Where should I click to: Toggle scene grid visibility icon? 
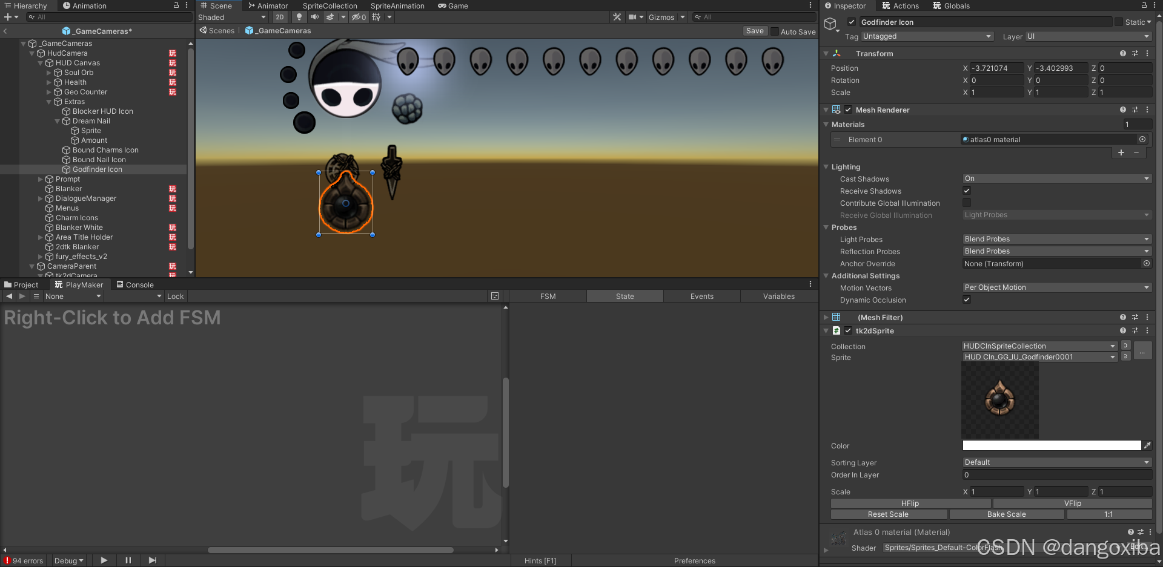pyautogui.click(x=376, y=17)
